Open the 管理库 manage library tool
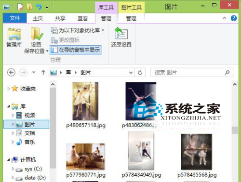Image resolution: width=241 pixels, height=182 pixels. [14, 38]
